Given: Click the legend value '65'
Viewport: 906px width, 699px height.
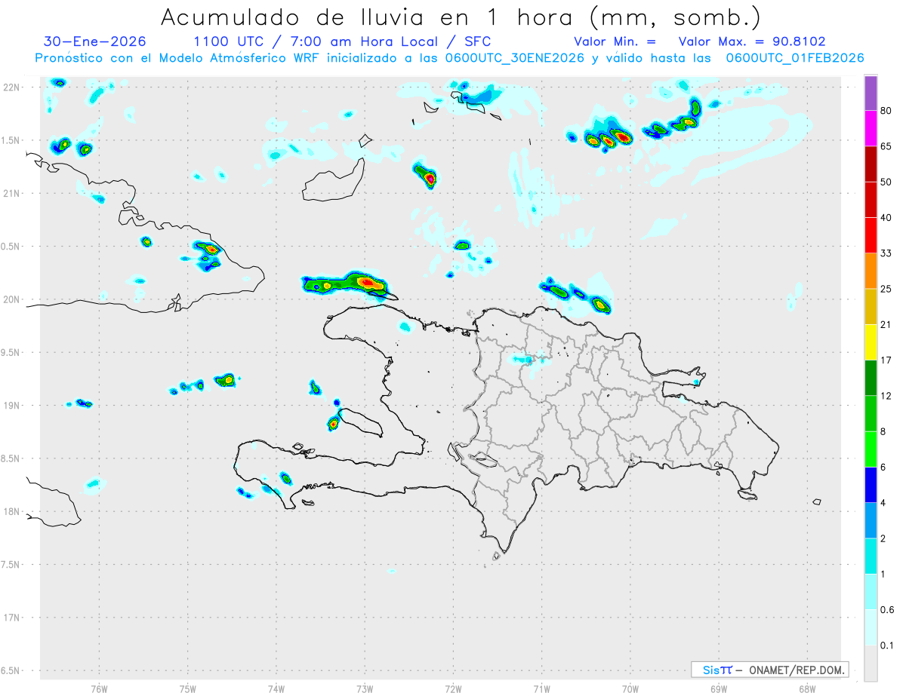Looking at the screenshot, I should [886, 146].
